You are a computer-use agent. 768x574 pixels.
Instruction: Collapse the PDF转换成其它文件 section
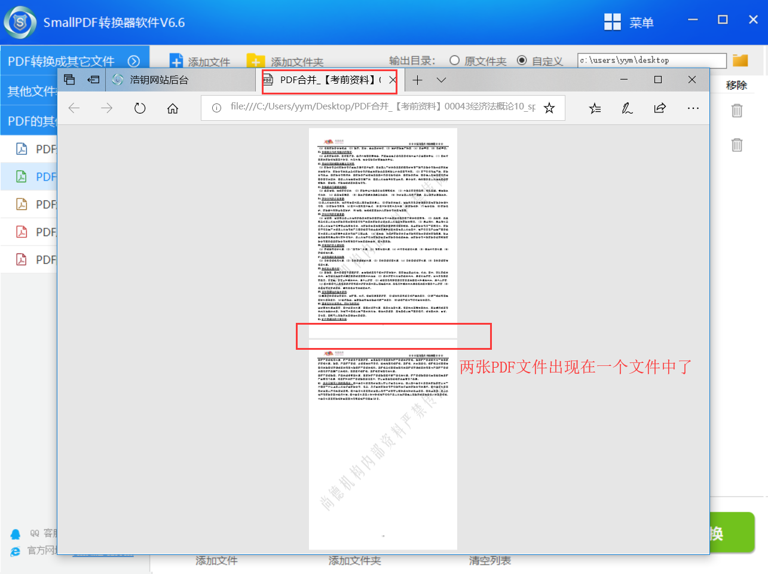click(x=134, y=61)
